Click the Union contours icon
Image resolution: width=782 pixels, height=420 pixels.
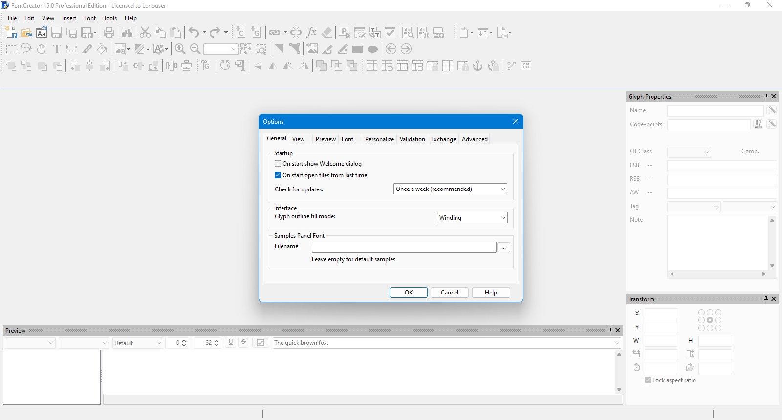[321, 65]
